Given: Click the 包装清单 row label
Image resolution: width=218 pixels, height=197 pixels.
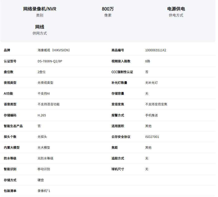Looking at the screenshot, I should tap(10, 191).
